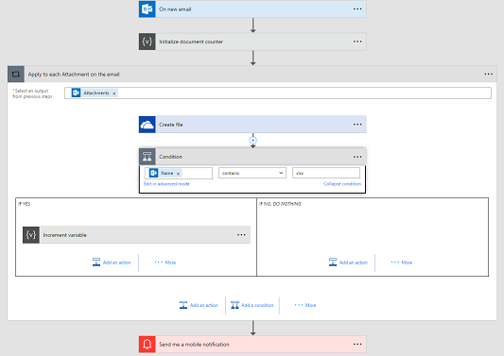Click the Increment variable curly-brace icon

click(31, 235)
